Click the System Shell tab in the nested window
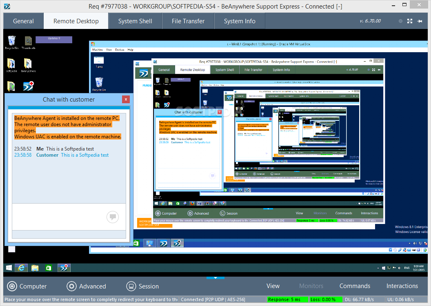The height and width of the screenshot is (306, 431). pos(224,70)
